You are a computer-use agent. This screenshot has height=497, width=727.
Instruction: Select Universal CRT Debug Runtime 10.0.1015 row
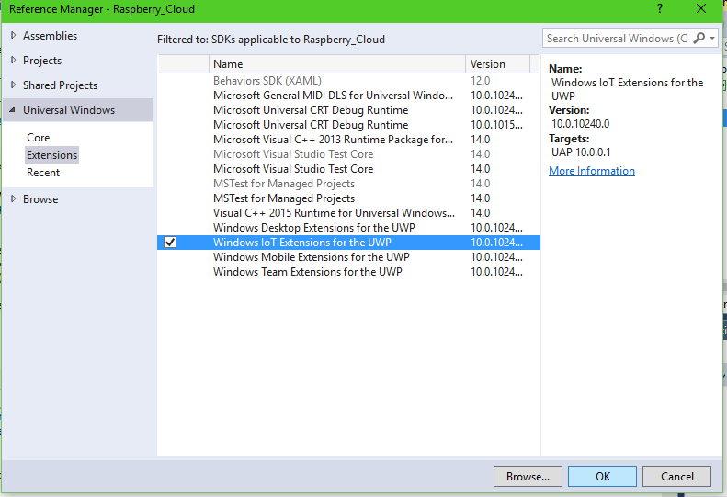click(x=348, y=125)
